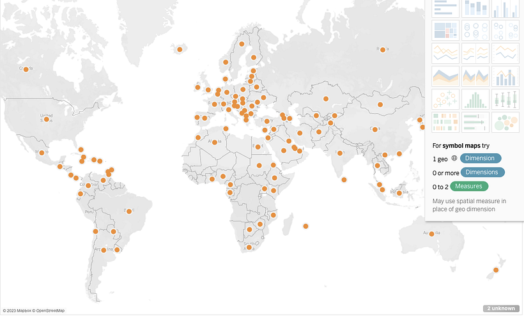The image size is (524, 317).
Task: Open the Mapbox attribution link
Action: pos(17,311)
